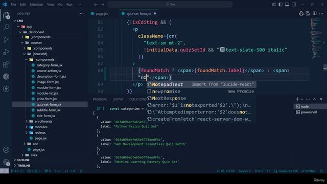327x184 pixels.
Task: Click the editor minimap
Action: point(316,39)
